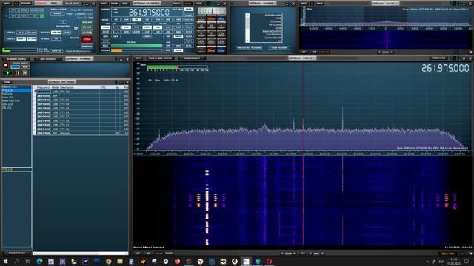
Task: Select the FT8.s1b memory bank
Action: (x=16, y=90)
